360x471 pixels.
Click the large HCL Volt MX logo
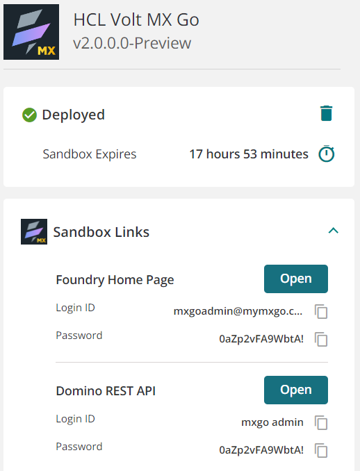click(31, 32)
